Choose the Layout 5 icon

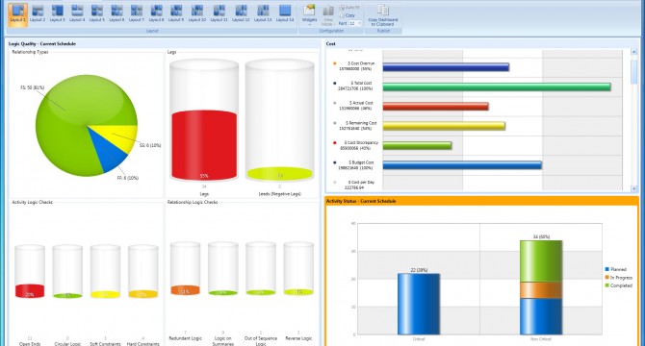tap(97, 13)
